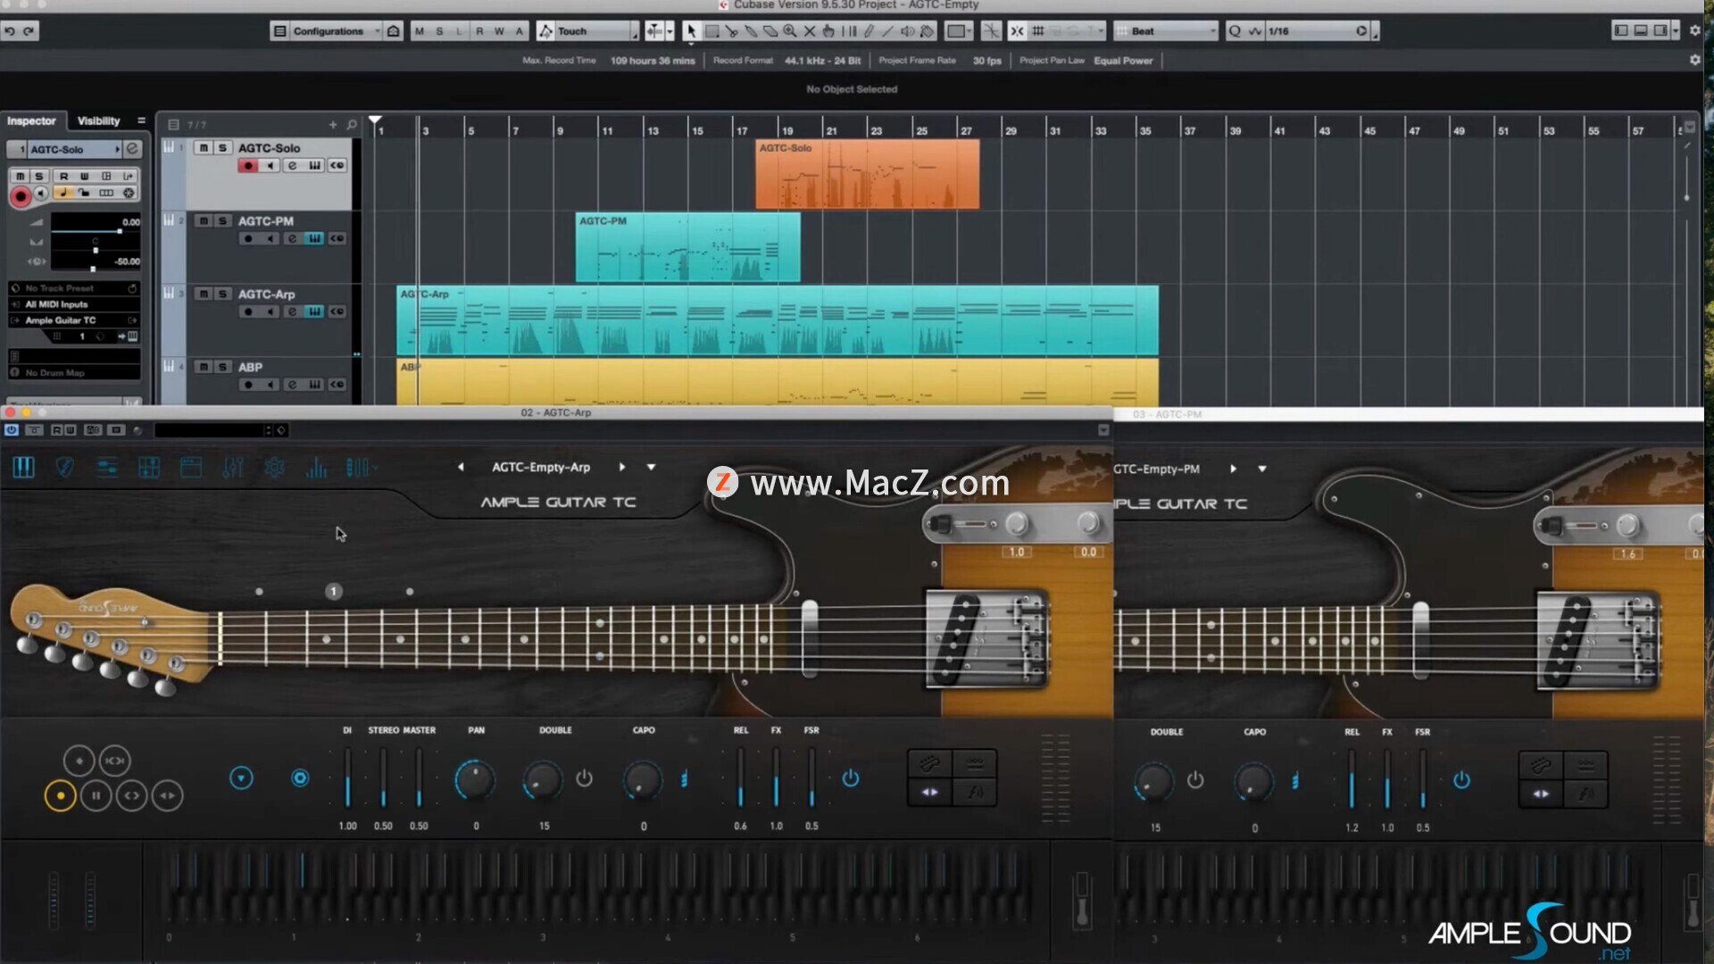Select the Glue tool
Viewport: 1714px width, 964px height.
point(751,31)
